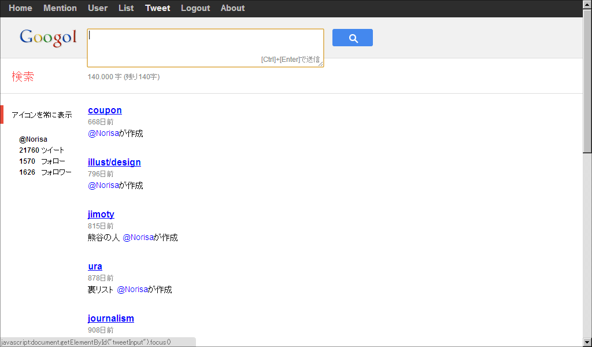Click the 検索 heading
The height and width of the screenshot is (347, 592).
pos(23,77)
